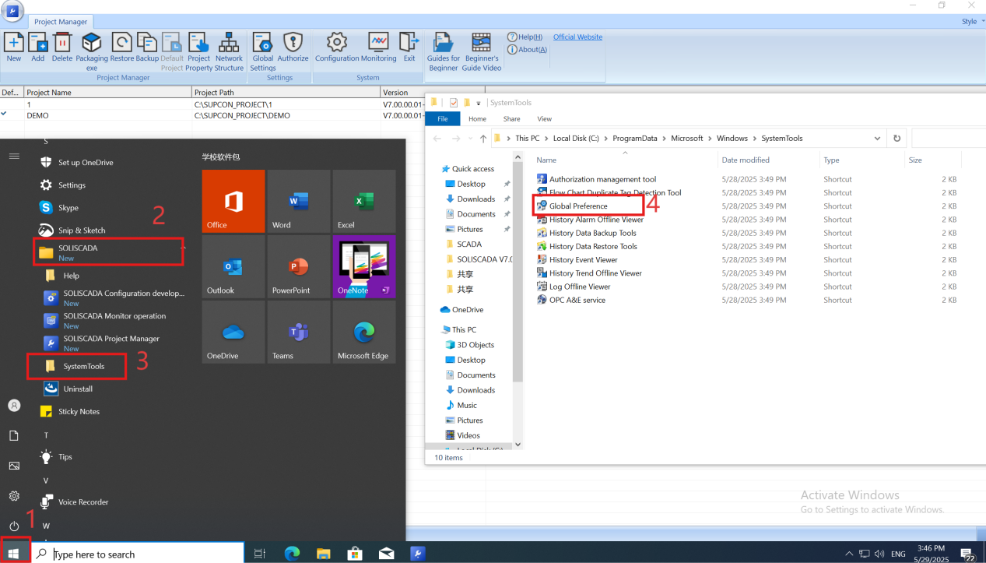Delete the project using the Delete icon

coord(62,47)
